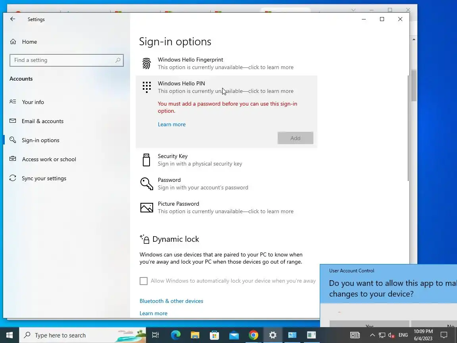Click the Password key icon

click(147, 184)
